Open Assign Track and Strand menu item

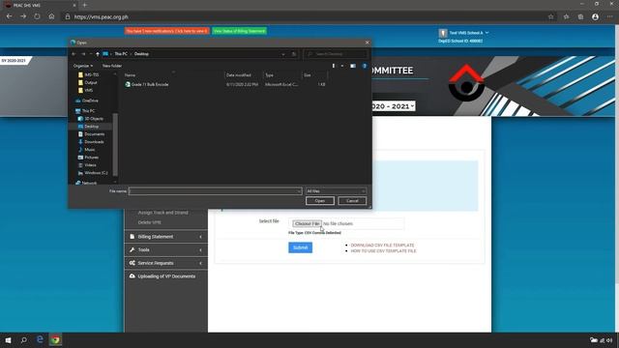click(x=162, y=213)
